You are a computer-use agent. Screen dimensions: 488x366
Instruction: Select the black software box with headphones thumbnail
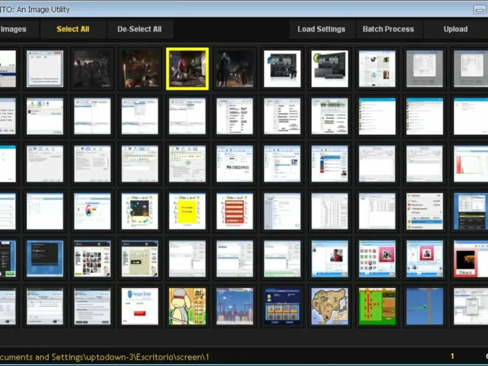click(282, 69)
